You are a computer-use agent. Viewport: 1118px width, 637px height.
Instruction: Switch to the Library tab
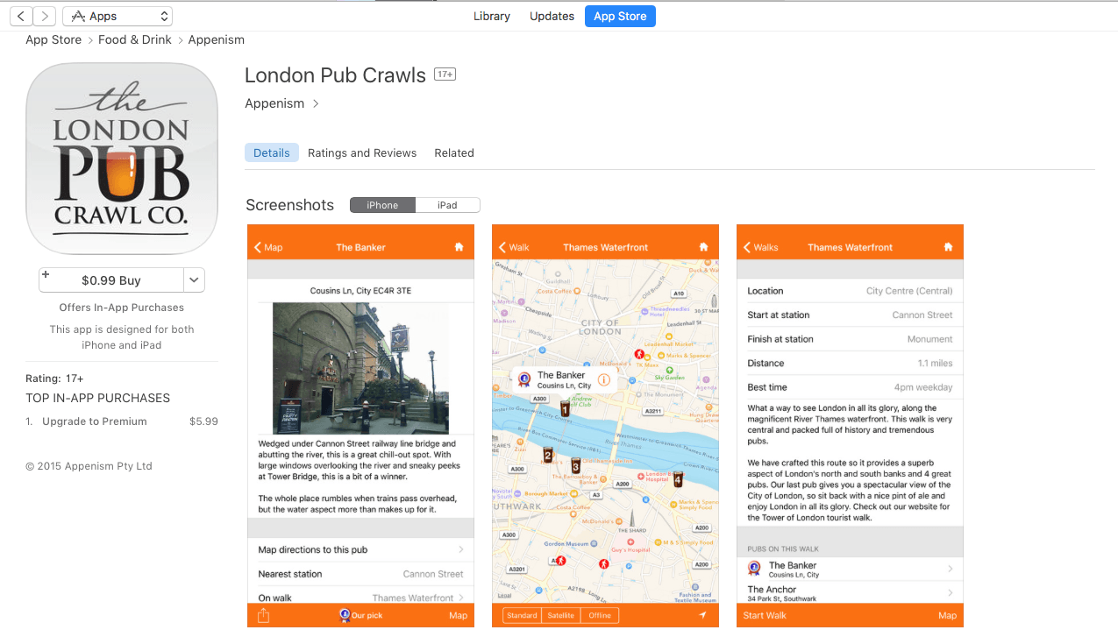[x=492, y=16]
